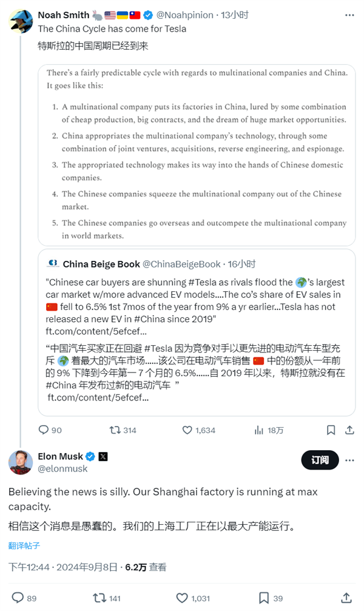Bookmark Noah Smith's post
Image resolution: width=364 pixels, height=611 pixels.
click(331, 430)
